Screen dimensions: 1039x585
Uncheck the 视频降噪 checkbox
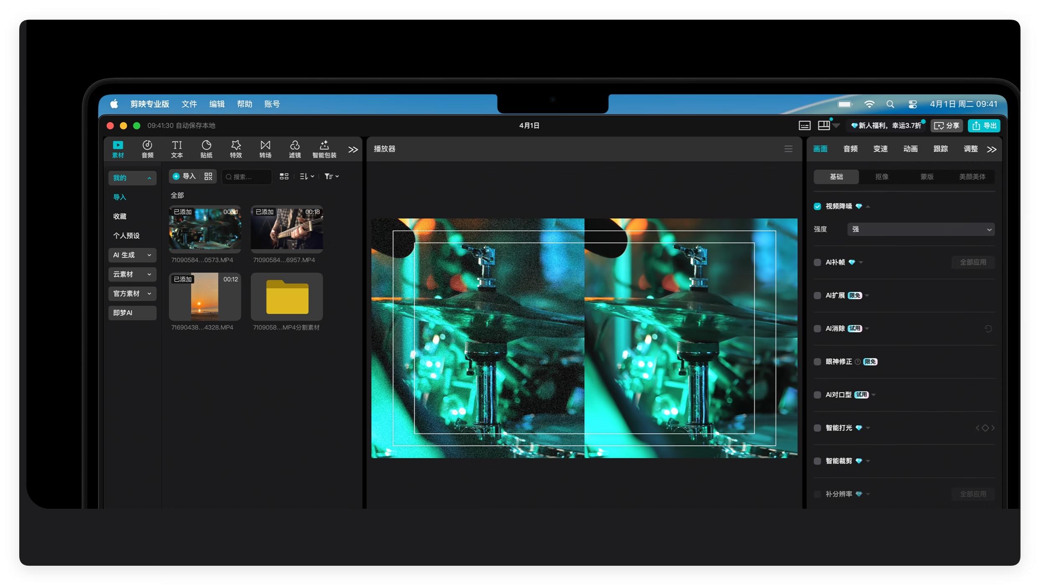click(x=817, y=206)
